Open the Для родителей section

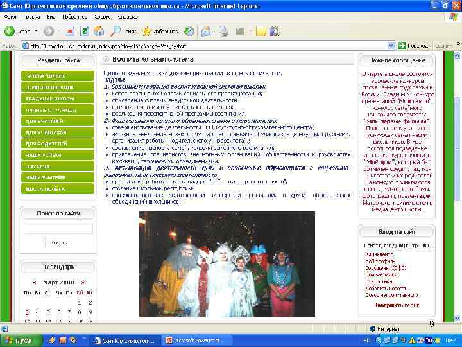[x=58, y=144]
